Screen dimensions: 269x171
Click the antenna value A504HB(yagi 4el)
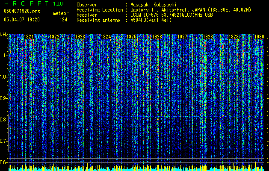click(151, 20)
